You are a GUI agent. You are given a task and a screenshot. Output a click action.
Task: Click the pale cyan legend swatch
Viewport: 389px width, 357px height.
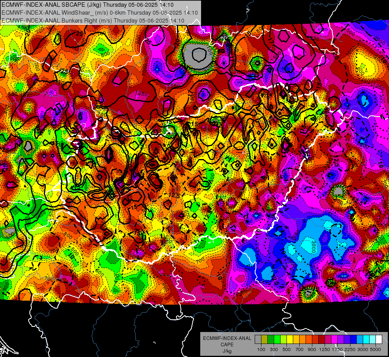[373, 340]
